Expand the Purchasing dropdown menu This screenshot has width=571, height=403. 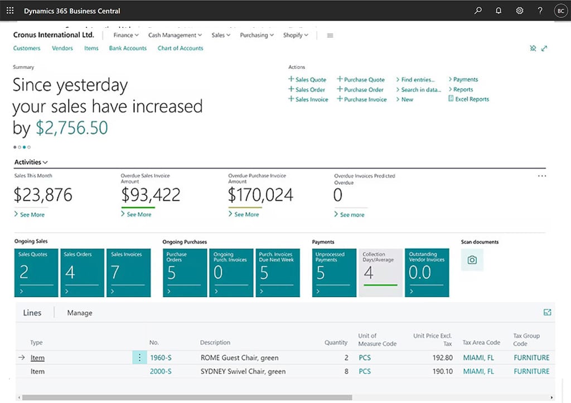click(x=257, y=35)
